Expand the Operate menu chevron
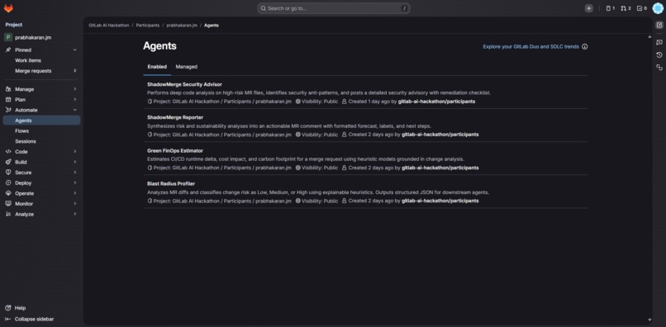This screenshot has width=666, height=327. click(x=74, y=193)
